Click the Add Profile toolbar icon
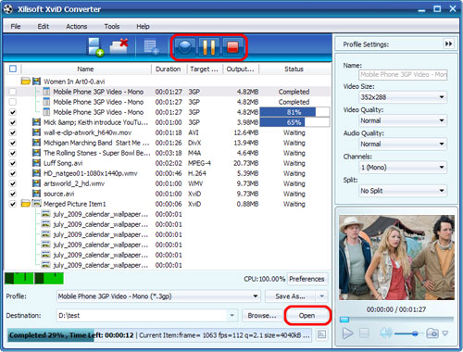Image resolution: width=463 pixels, height=352 pixels. coord(151,47)
